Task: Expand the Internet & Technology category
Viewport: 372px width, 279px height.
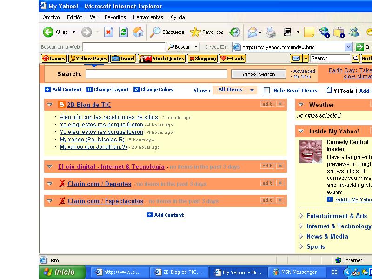Action: [301, 226]
